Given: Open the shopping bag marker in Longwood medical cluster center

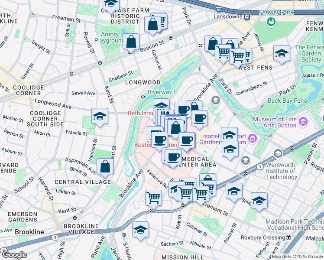Looking at the screenshot, I should 175,128.
